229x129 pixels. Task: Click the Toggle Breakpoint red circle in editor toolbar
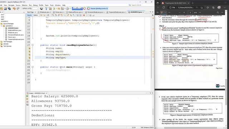pos(84,15)
